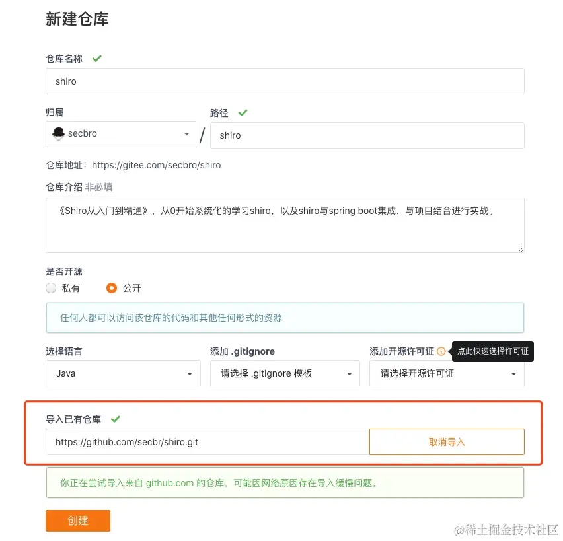Click the 稀土掘金技术社区 watermark icon

tap(461, 530)
